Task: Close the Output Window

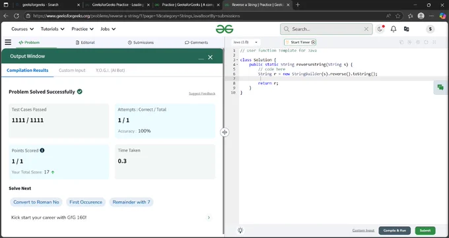Action: 210,57
